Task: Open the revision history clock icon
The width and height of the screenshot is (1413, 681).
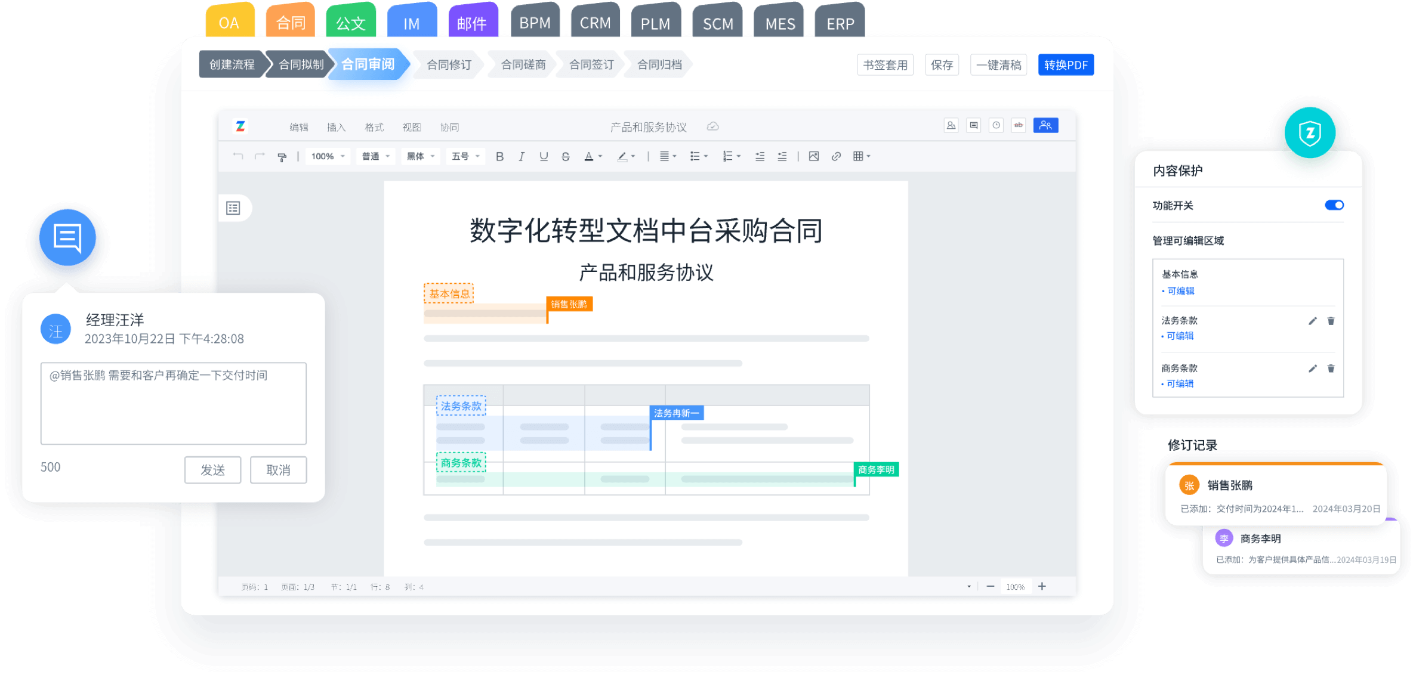Action: point(996,125)
